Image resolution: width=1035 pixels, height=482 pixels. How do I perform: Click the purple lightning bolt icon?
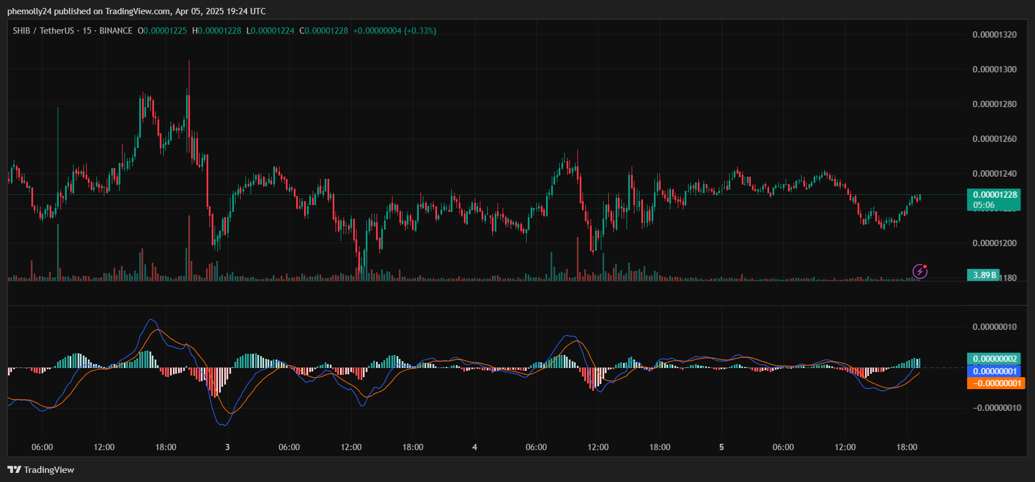920,271
